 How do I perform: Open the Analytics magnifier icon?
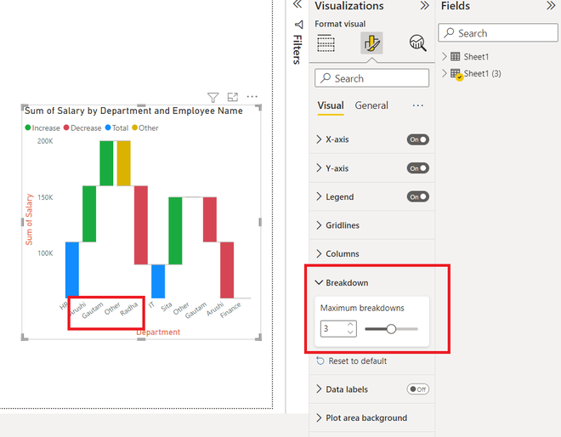(x=417, y=43)
